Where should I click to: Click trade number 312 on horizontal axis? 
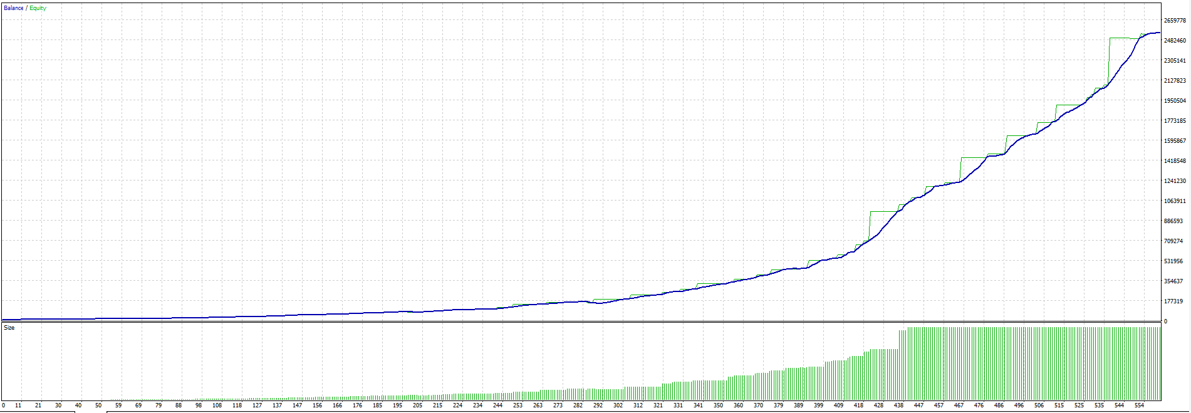tap(638, 405)
